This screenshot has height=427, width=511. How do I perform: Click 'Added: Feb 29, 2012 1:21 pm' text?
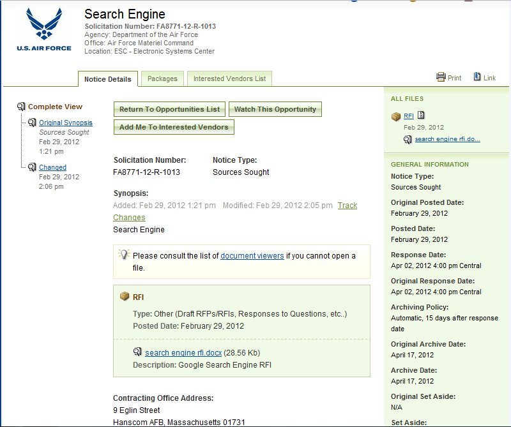point(164,205)
